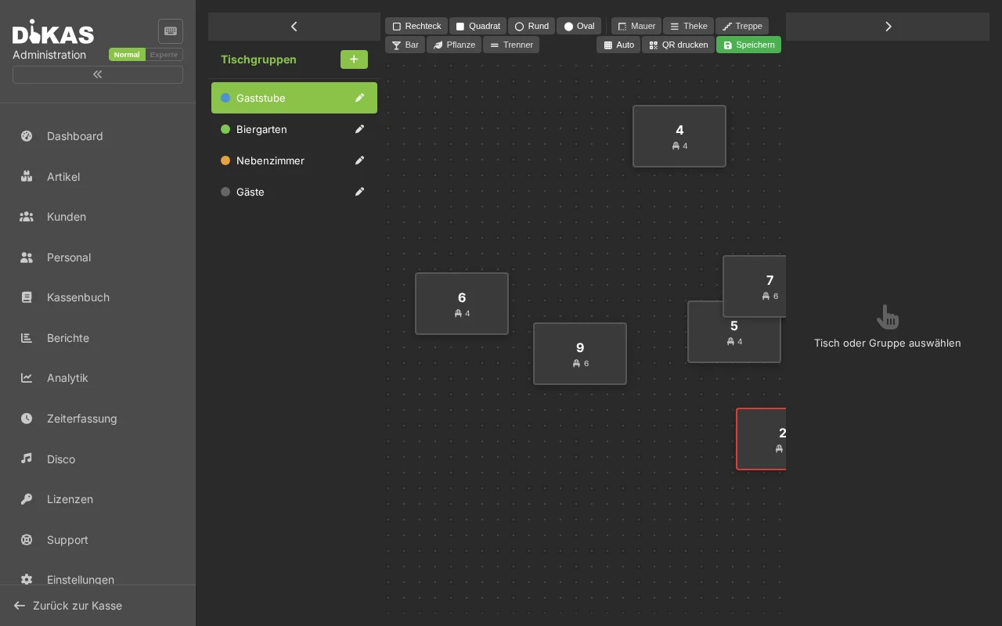
Task: Add a Bar element
Action: pos(405,45)
